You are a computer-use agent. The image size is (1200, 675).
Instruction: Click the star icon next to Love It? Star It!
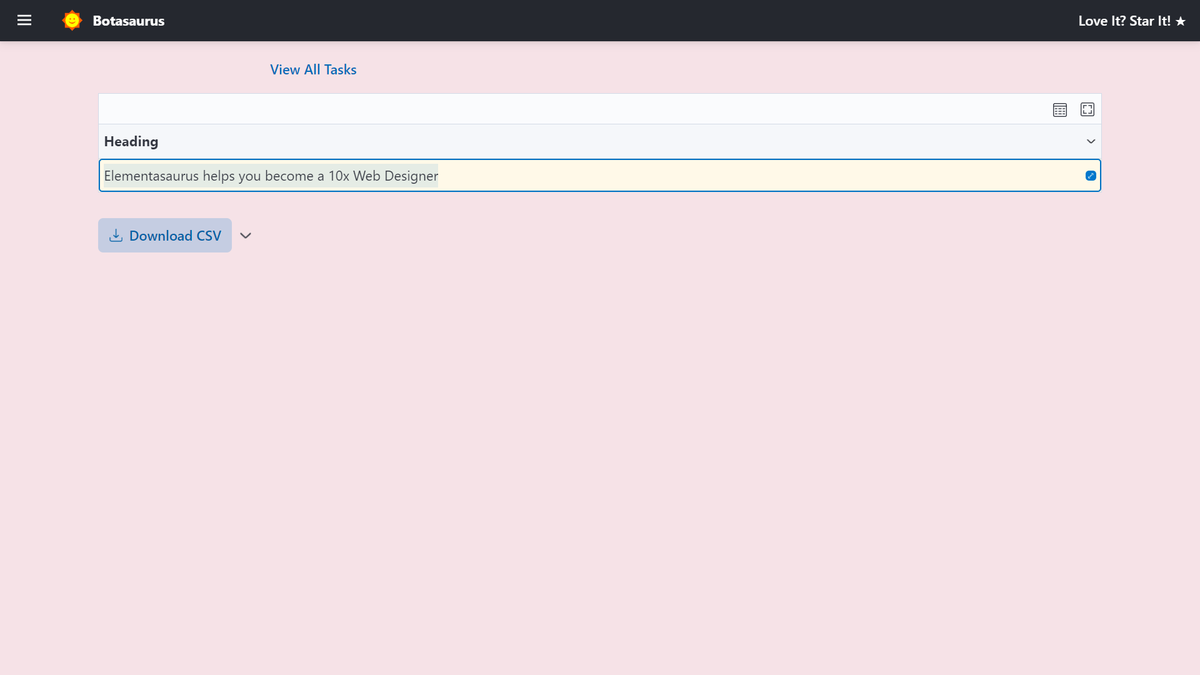pos(1180,21)
